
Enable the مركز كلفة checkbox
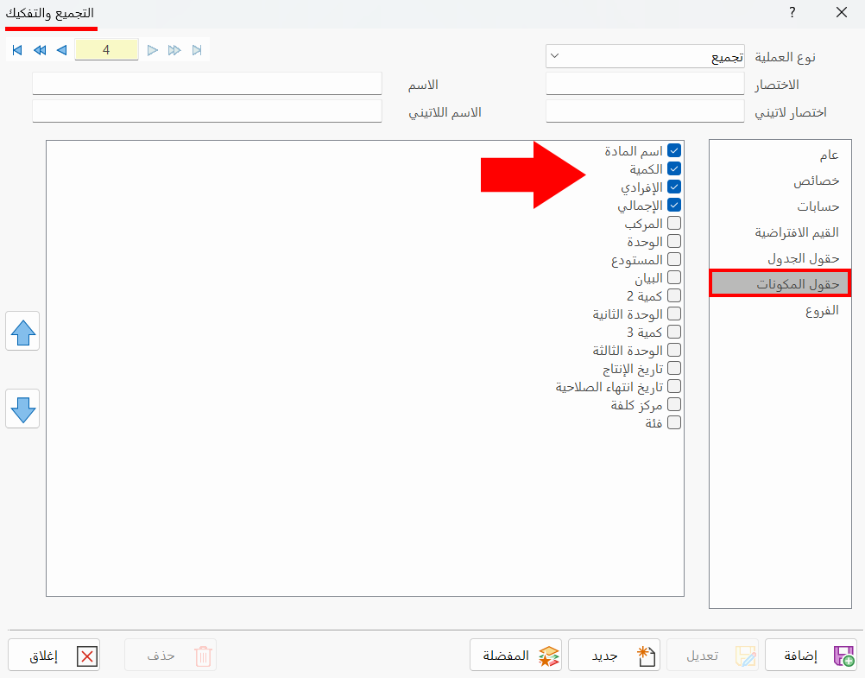pos(674,404)
